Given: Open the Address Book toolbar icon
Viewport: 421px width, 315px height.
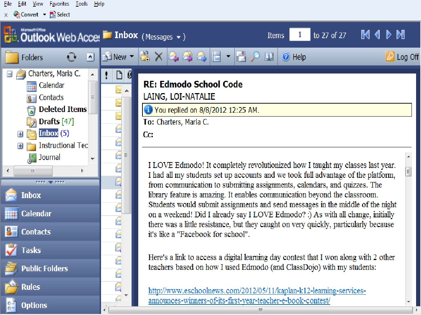Looking at the screenshot, I should (x=269, y=57).
